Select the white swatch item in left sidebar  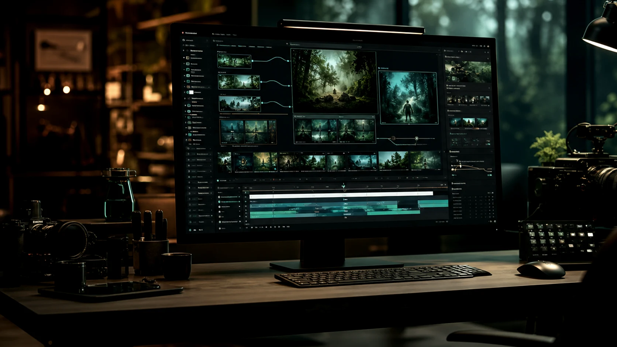click(191, 92)
